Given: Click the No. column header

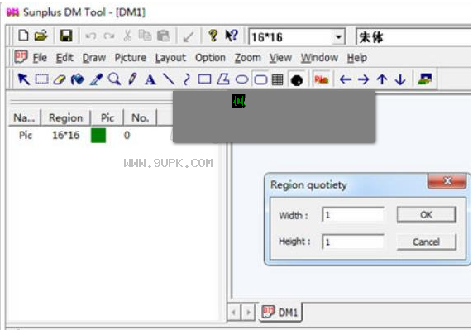Looking at the screenshot, I should coord(141,117).
